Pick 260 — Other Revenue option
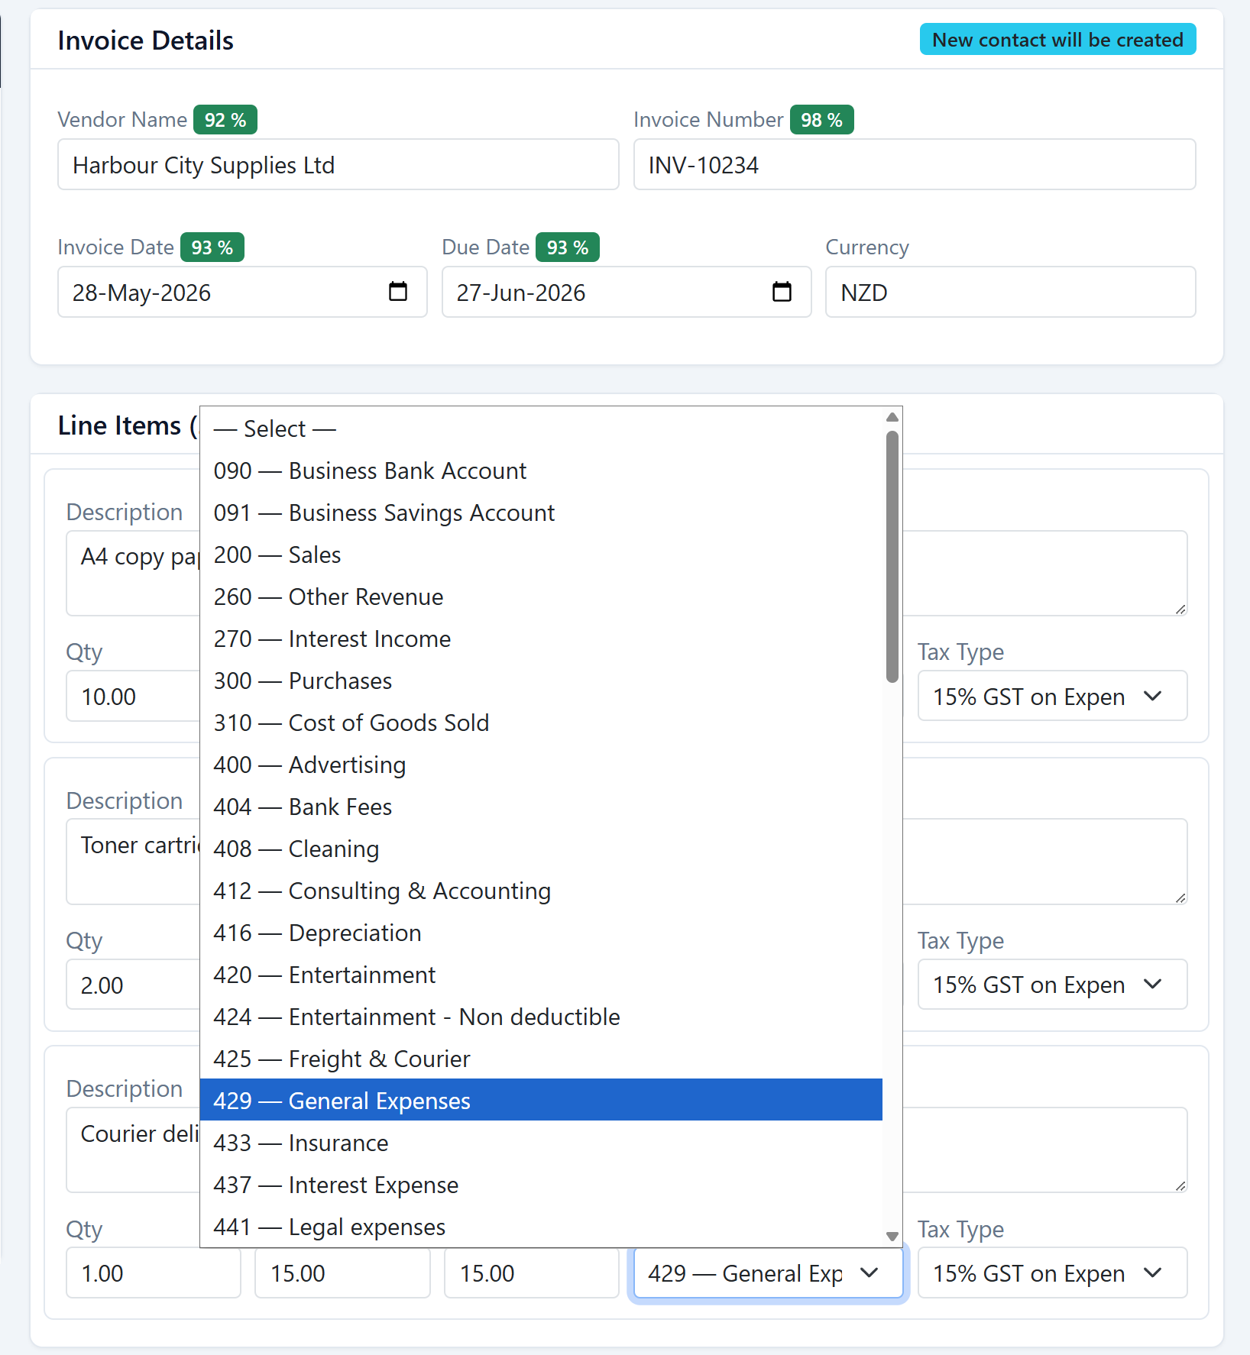This screenshot has height=1355, width=1250. tap(541, 597)
